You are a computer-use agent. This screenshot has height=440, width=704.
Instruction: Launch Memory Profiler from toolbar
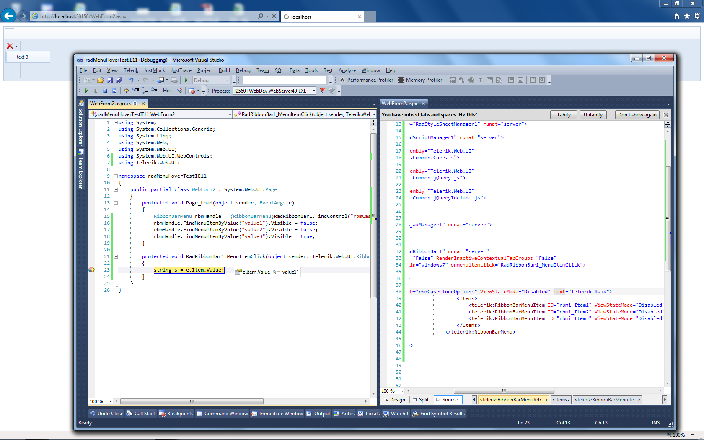click(x=420, y=80)
